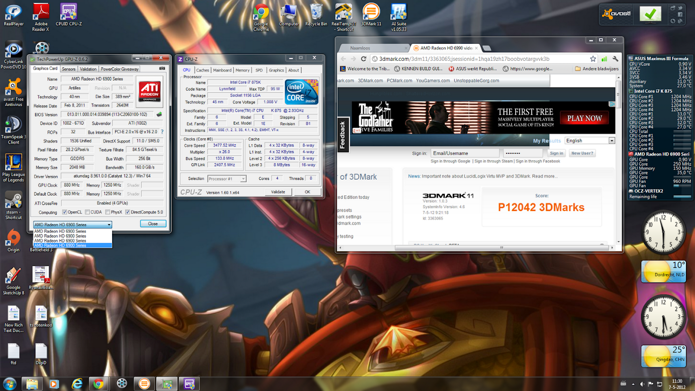The width and height of the screenshot is (695, 391).
Task: Click the Bus Interface question mark icon
Action: (x=162, y=132)
